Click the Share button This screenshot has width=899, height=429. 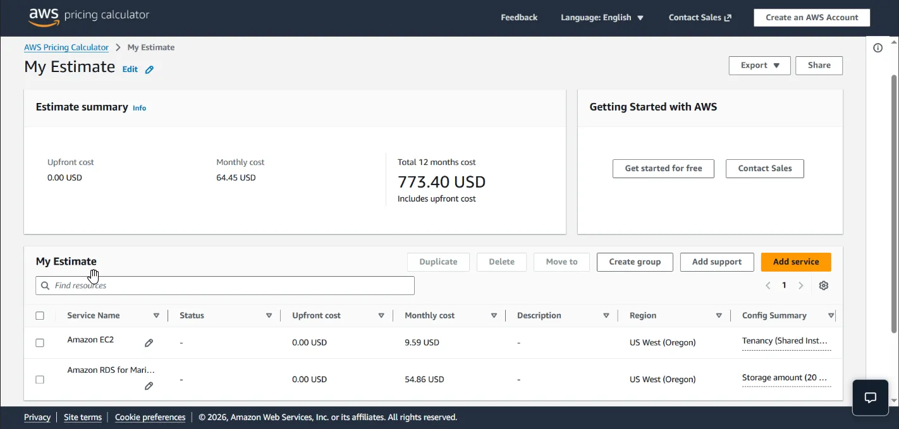(819, 66)
